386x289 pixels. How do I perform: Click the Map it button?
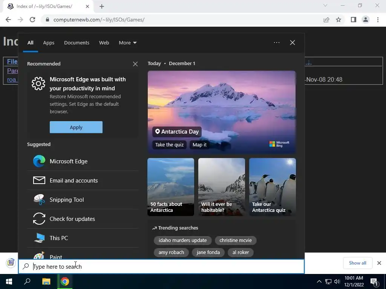click(x=200, y=145)
